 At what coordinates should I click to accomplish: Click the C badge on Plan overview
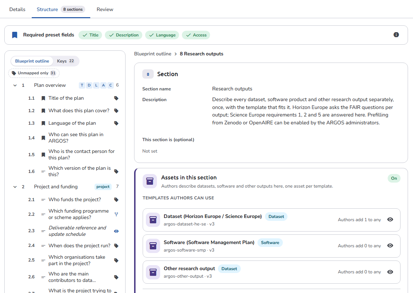111,85
